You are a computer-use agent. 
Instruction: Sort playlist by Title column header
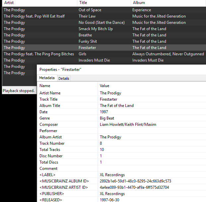click(104, 3)
